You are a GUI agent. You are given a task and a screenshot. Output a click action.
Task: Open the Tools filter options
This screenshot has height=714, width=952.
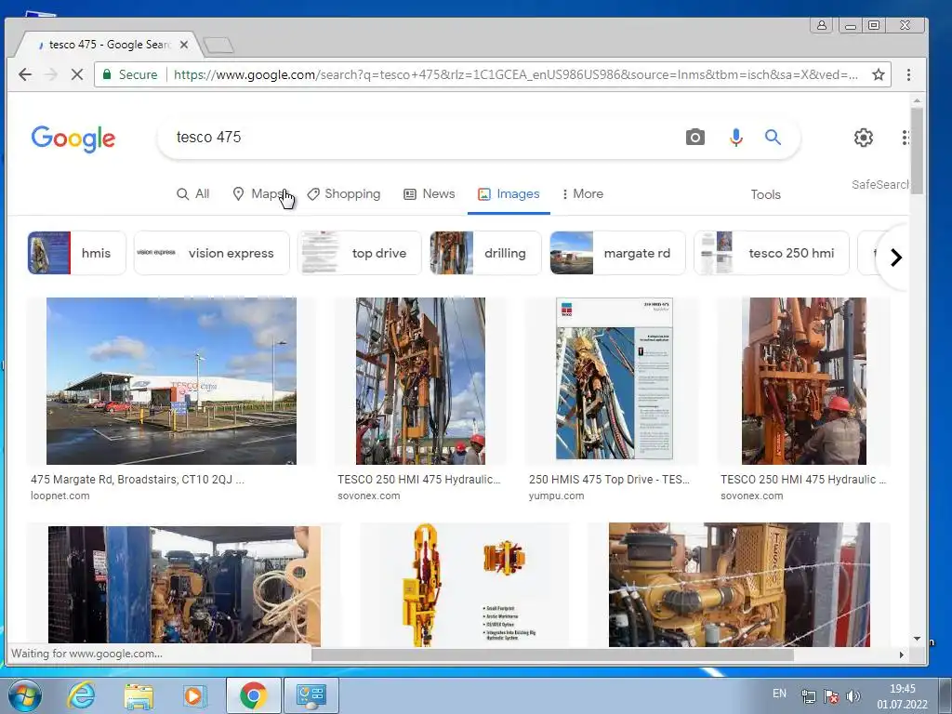[765, 194]
